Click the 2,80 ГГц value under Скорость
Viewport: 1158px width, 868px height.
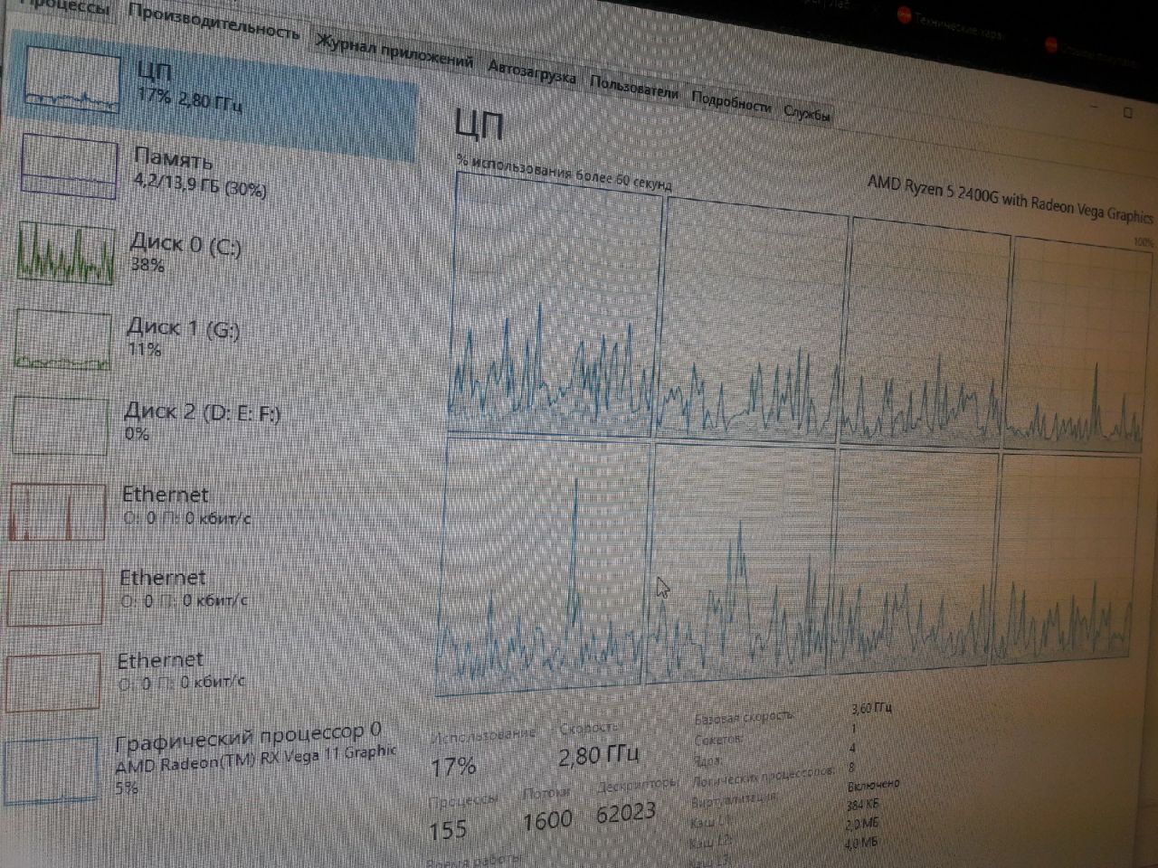598,754
